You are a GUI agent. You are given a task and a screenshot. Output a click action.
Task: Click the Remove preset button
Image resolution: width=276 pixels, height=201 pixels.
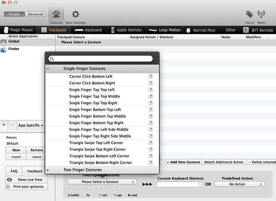[x=36, y=150]
